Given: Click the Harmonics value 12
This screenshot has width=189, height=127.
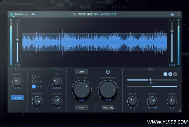Looking at the screenshot, I should tap(37, 108).
